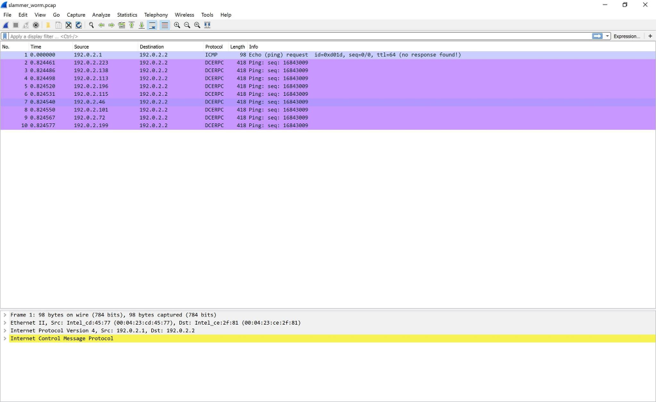Screen dimensions: 656x402
Task: Toggle auto-scroll during live capture
Action: (152, 25)
